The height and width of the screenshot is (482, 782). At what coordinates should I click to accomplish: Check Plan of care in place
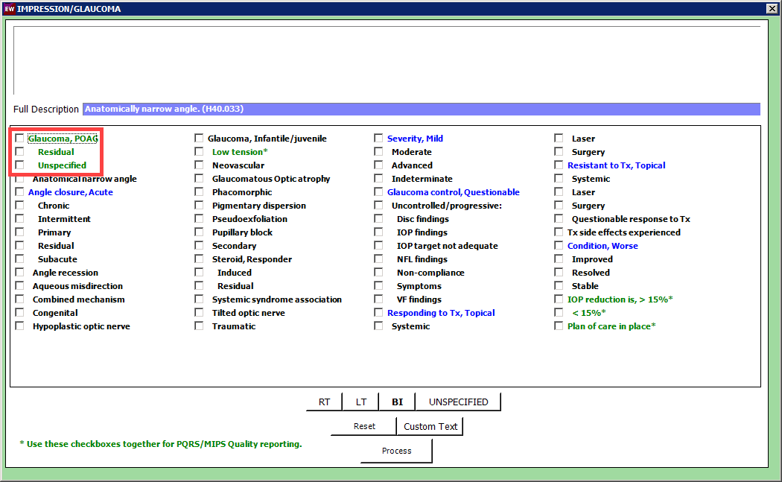tap(559, 326)
